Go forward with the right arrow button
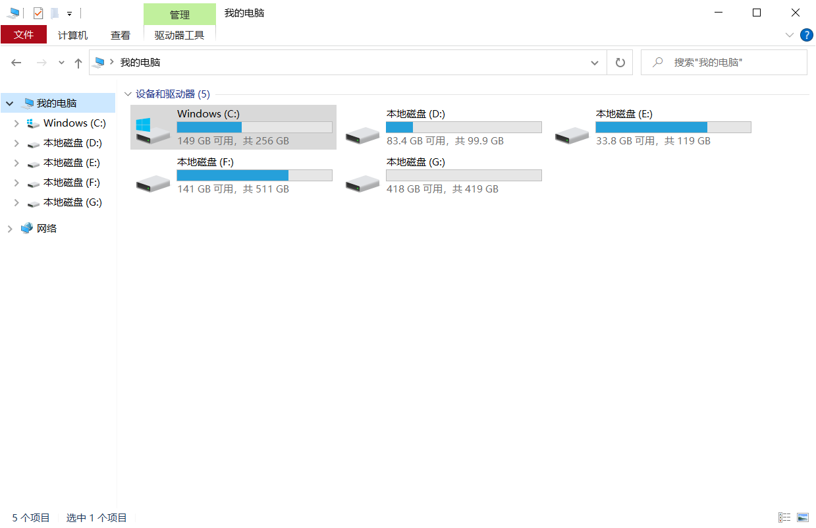 (x=41, y=63)
